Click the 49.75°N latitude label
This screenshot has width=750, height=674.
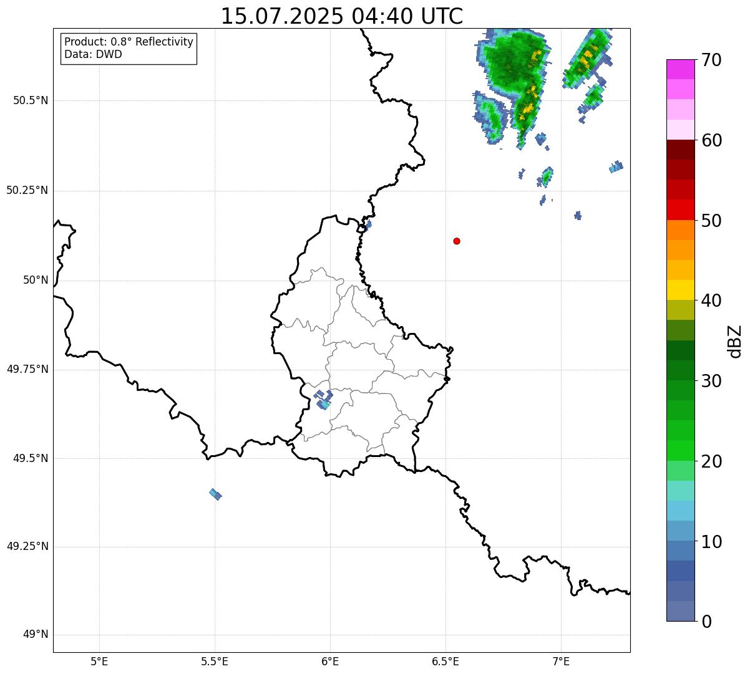[27, 369]
